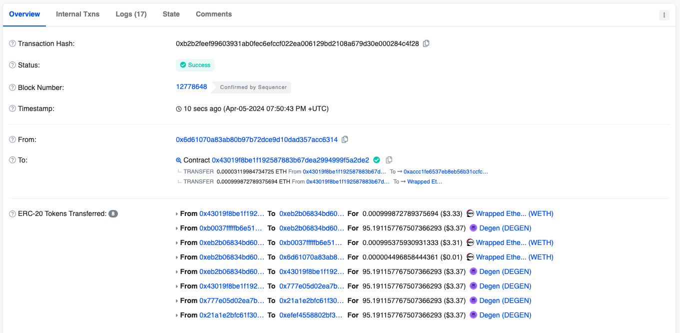Open contract address 0x43019f8be1f192587883b67dea2994999f5a2de2
Viewport: 680px width, 333px height.
click(290, 160)
